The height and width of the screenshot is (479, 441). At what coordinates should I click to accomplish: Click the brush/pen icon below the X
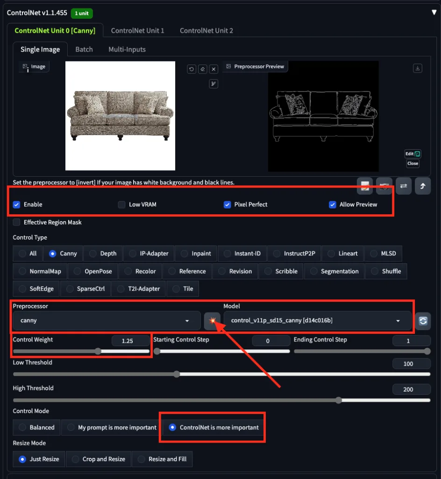213,84
